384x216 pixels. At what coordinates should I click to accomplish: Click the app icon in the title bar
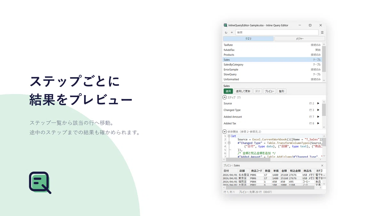tap(225, 25)
